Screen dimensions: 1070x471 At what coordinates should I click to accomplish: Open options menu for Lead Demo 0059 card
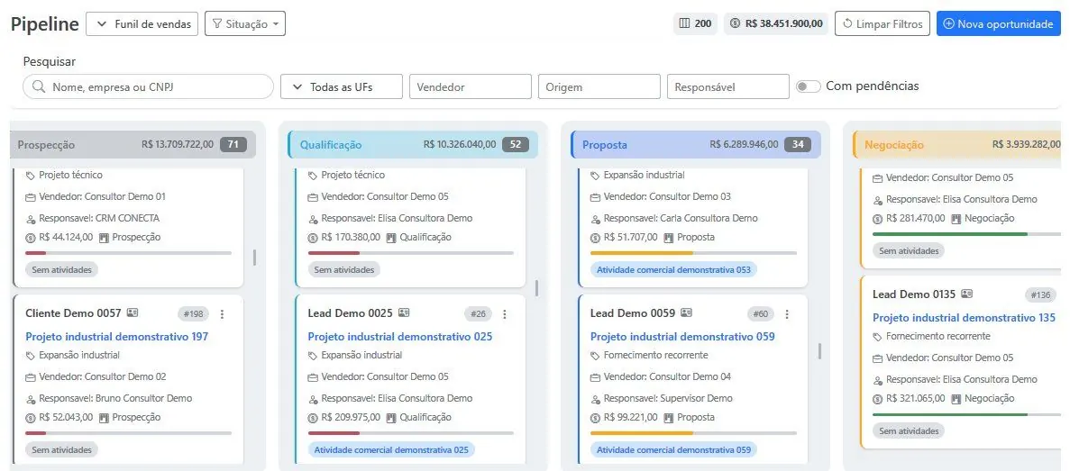coord(787,314)
